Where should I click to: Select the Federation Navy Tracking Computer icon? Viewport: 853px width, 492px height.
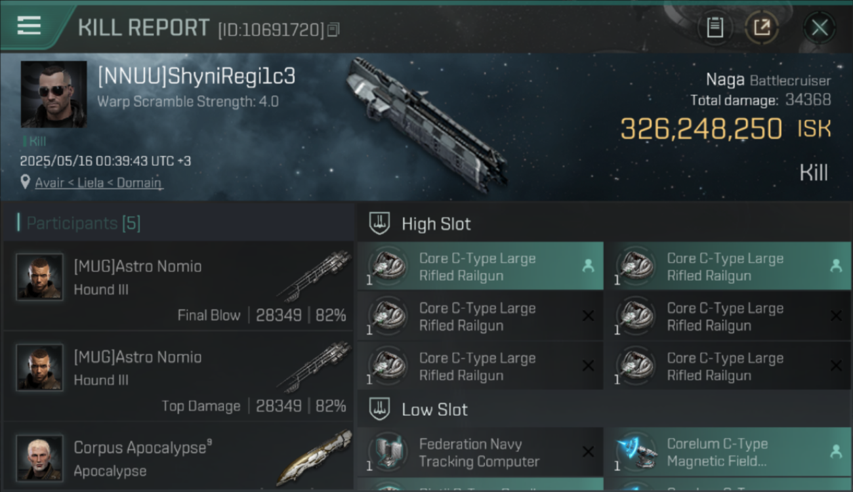point(388,452)
